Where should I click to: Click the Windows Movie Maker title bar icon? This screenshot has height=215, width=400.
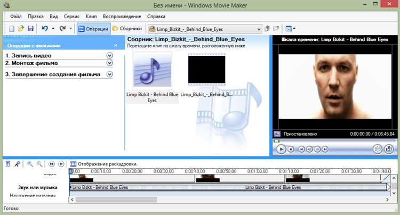click(7, 5)
